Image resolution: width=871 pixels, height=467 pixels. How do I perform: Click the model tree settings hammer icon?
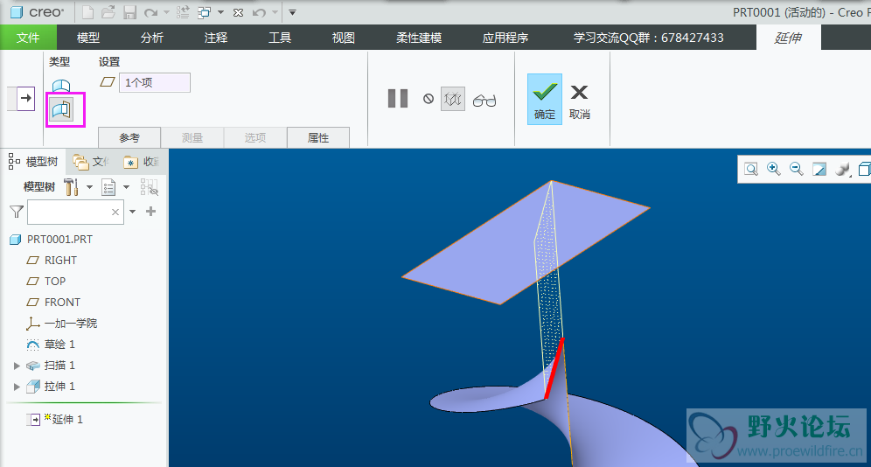pos(71,187)
